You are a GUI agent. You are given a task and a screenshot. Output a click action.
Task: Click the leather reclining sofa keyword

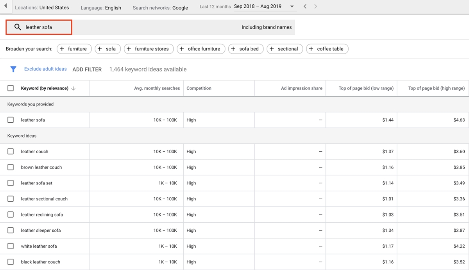42,215
